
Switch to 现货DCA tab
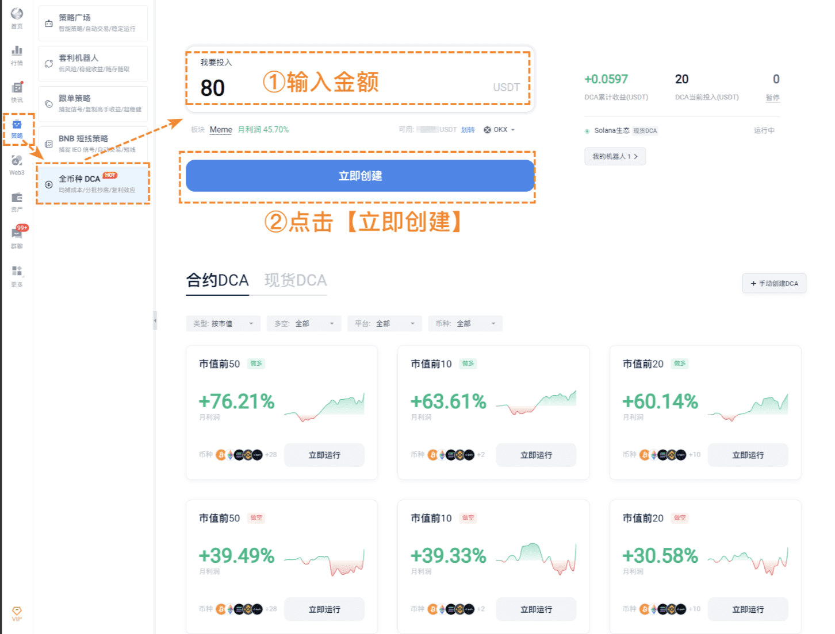coord(296,280)
